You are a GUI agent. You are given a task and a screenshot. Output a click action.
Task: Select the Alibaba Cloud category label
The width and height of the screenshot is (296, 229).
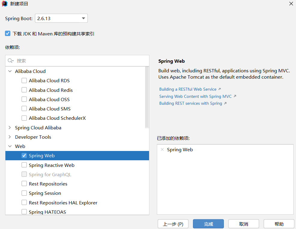pyautogui.click(x=30, y=71)
